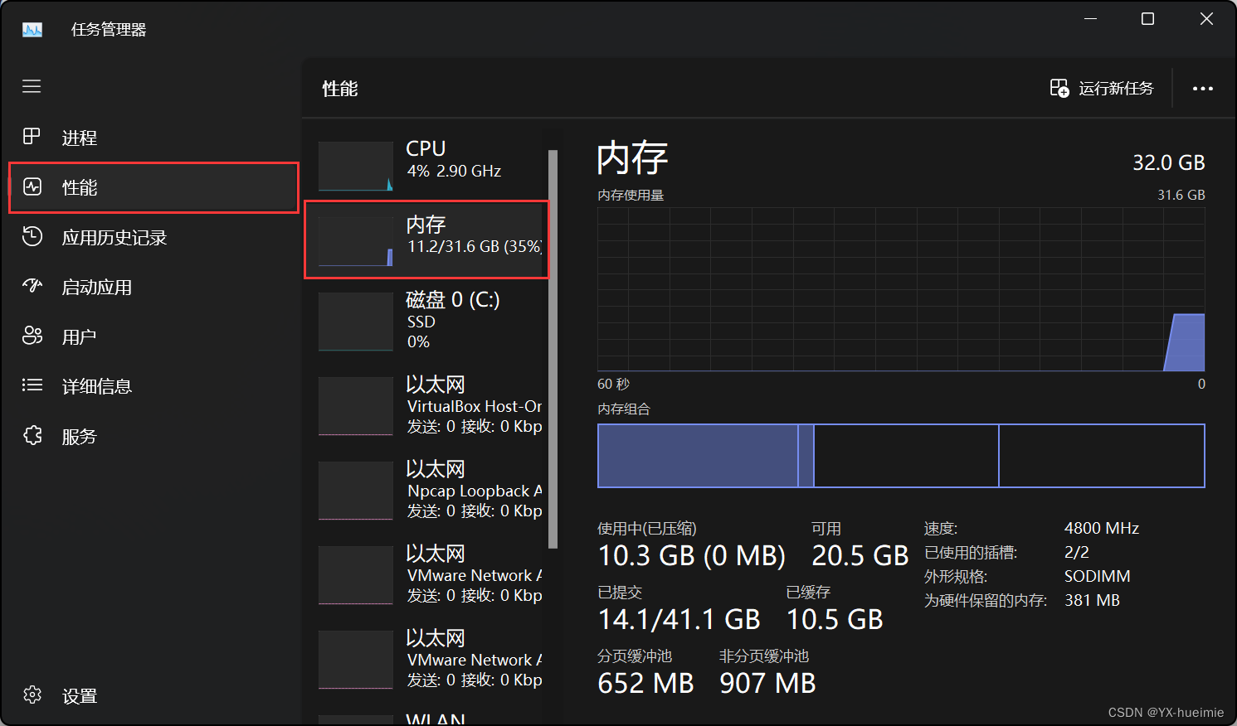Open the hamburger navigation menu icon

[x=32, y=86]
